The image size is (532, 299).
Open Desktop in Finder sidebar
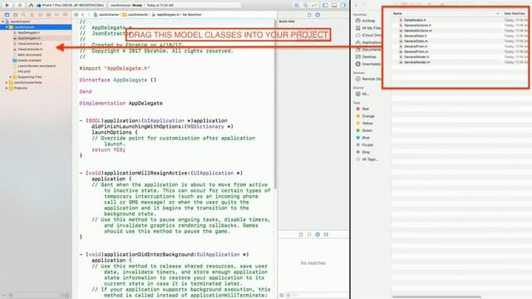point(366,57)
